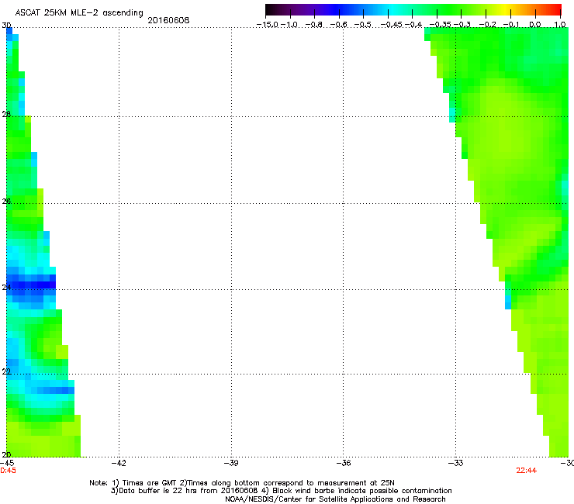This screenshot has width=574, height=504.
Task: Click the colorbar label 0.0
Action: point(535,25)
